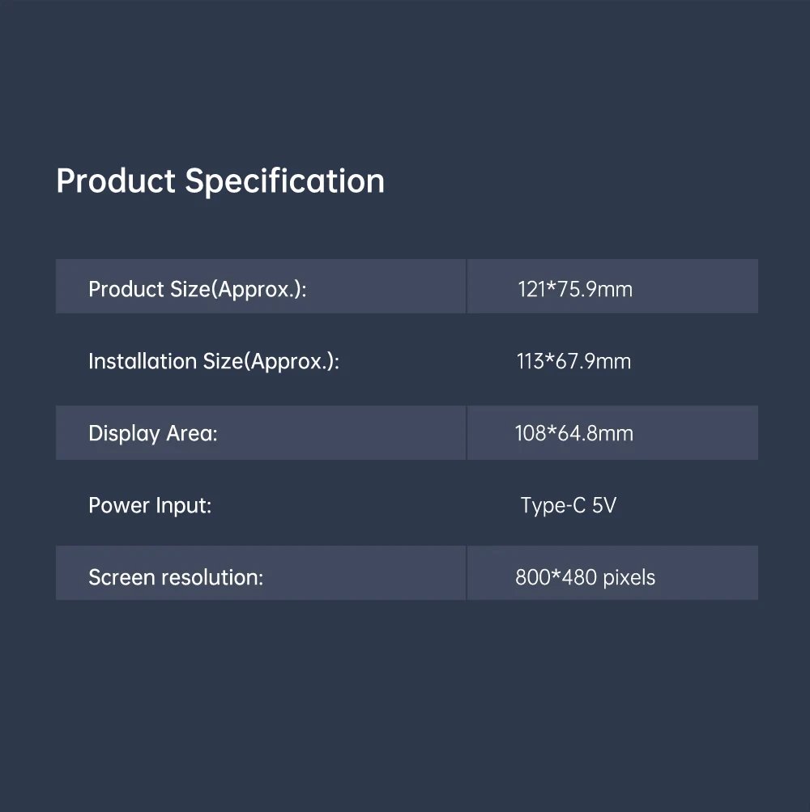Image resolution: width=810 pixels, height=812 pixels.
Task: Click the Screen resolution row's right cell
Action: click(x=612, y=572)
